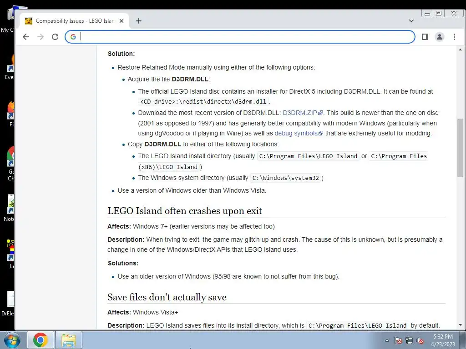Click the C:\Program Files\LEGO Island path in the Copy D3DRM.DLL list
The image size is (466, 349).
[308, 156]
